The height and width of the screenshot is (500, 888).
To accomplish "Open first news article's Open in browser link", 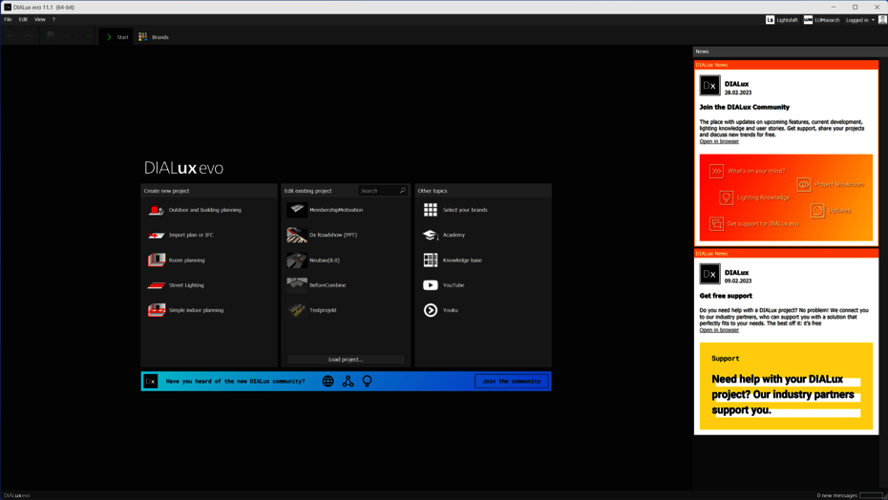I will pyautogui.click(x=719, y=141).
